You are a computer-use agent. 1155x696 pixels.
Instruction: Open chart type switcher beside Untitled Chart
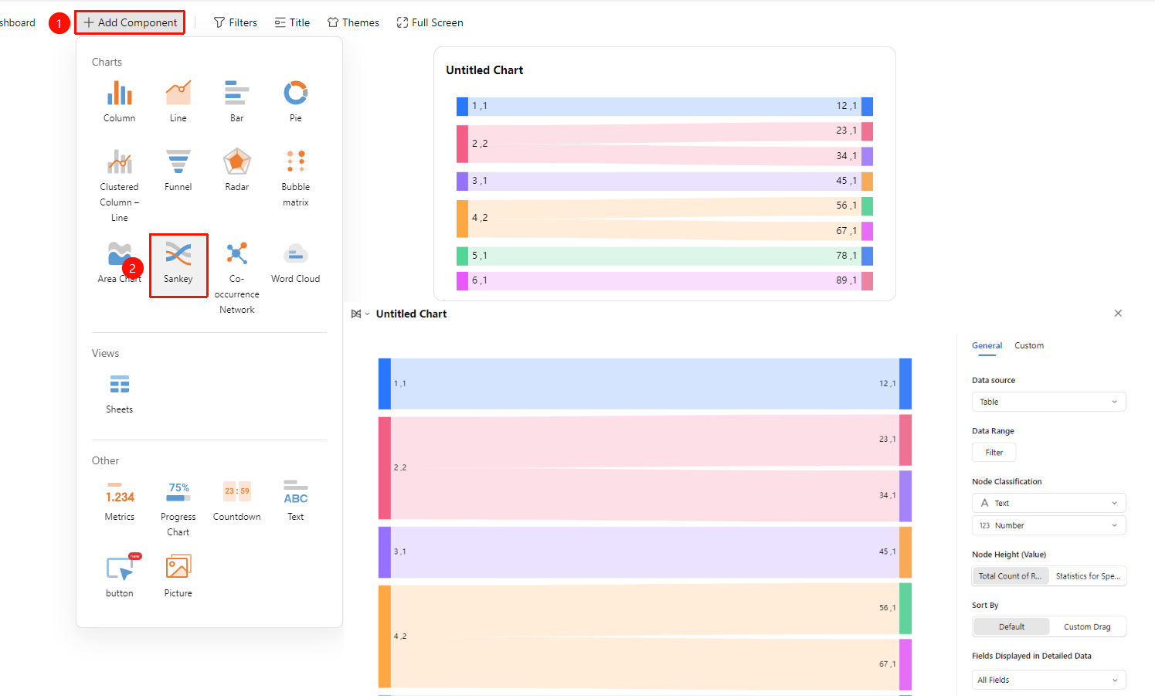point(360,314)
